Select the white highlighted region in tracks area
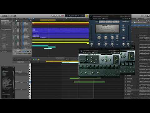This screenshot has height=113, width=150. (48, 48)
